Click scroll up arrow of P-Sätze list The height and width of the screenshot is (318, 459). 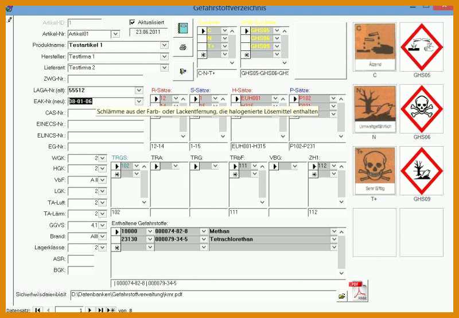(341, 99)
